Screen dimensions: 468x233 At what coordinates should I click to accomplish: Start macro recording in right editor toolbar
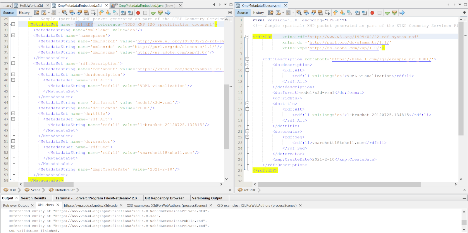(x=372, y=13)
